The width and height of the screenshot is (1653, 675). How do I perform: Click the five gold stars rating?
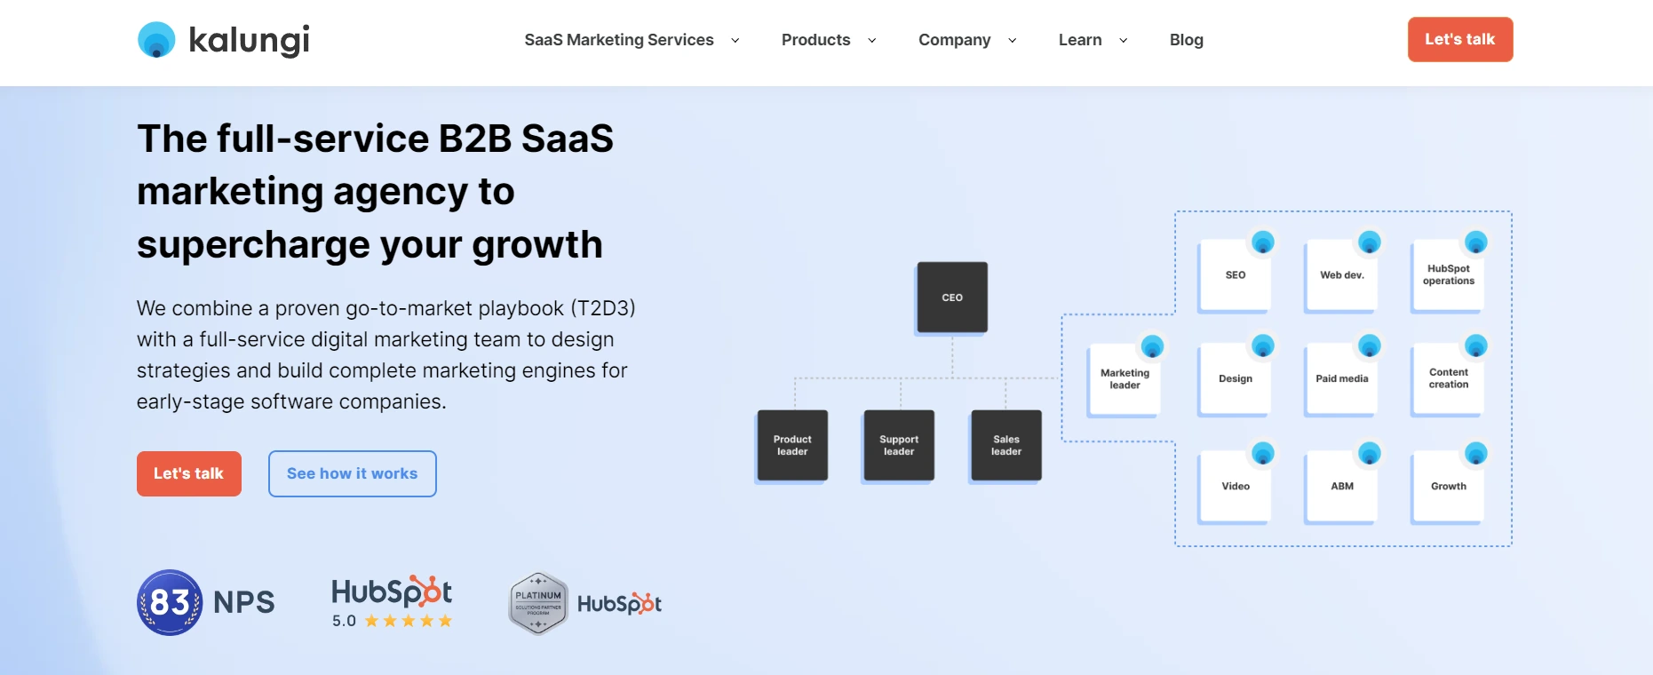click(x=409, y=621)
